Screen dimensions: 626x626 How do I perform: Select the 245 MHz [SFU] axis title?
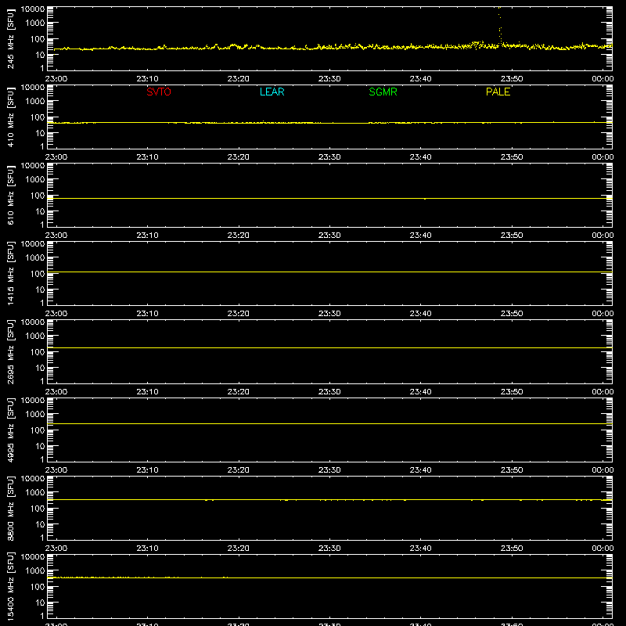(x=10, y=38)
